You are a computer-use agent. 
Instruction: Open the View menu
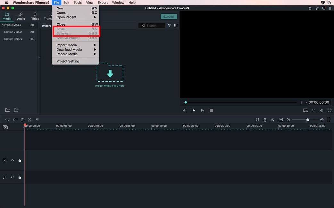pos(90,3)
